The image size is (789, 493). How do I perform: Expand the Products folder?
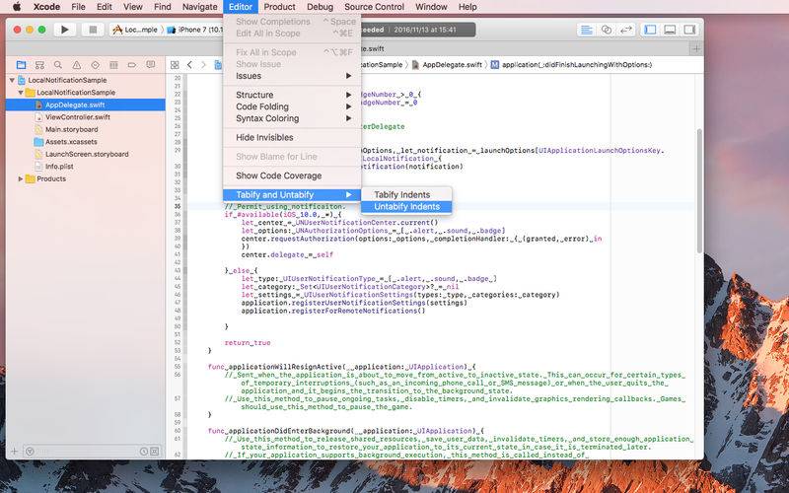(20, 178)
